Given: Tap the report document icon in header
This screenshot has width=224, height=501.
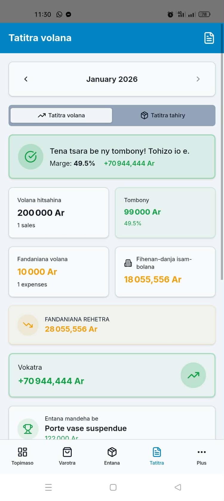Looking at the screenshot, I should (x=209, y=38).
